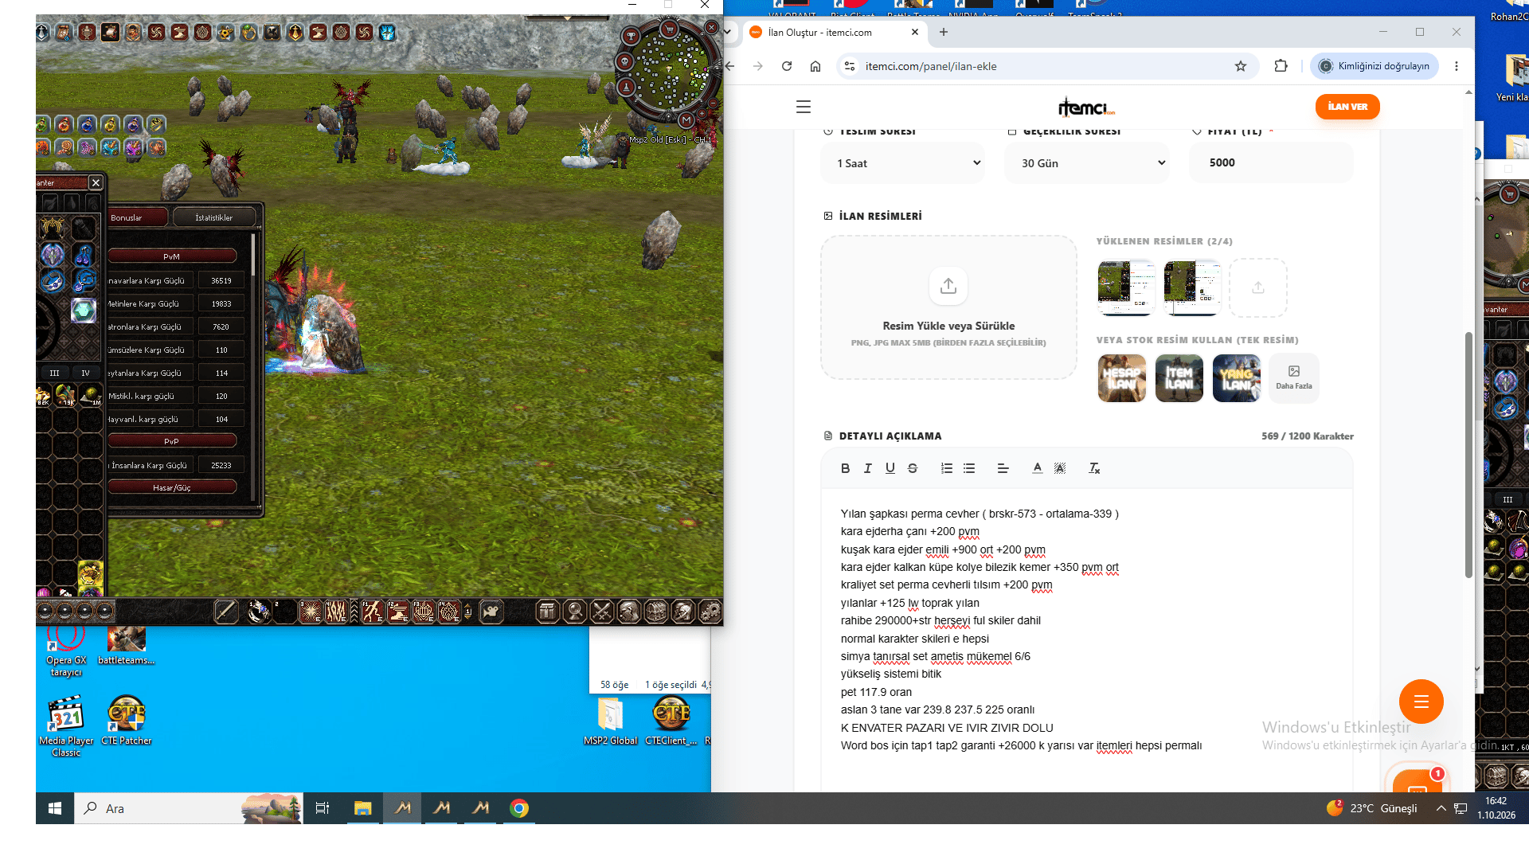Open Chrome from the Windows taskbar

519,808
